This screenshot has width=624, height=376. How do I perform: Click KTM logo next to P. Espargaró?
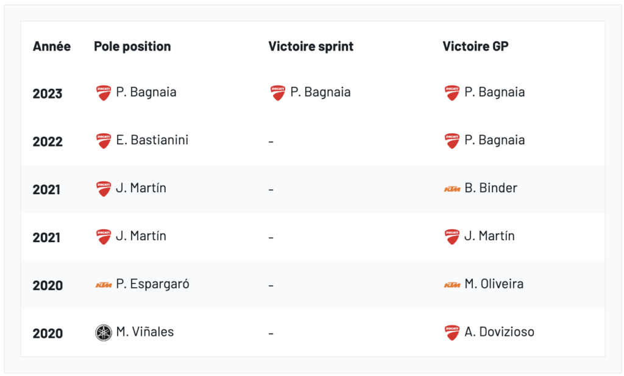[x=104, y=285]
